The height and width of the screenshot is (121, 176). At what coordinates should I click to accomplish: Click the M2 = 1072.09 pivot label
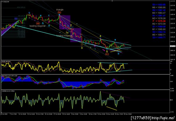point(159,24)
